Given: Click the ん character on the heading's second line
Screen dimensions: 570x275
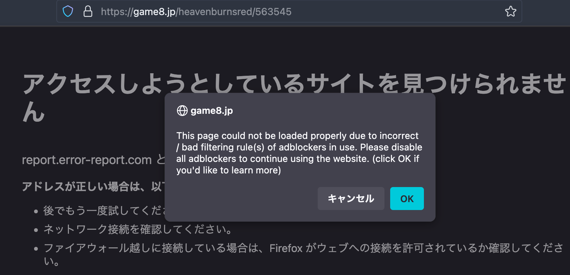Looking at the screenshot, I should pos(34,112).
